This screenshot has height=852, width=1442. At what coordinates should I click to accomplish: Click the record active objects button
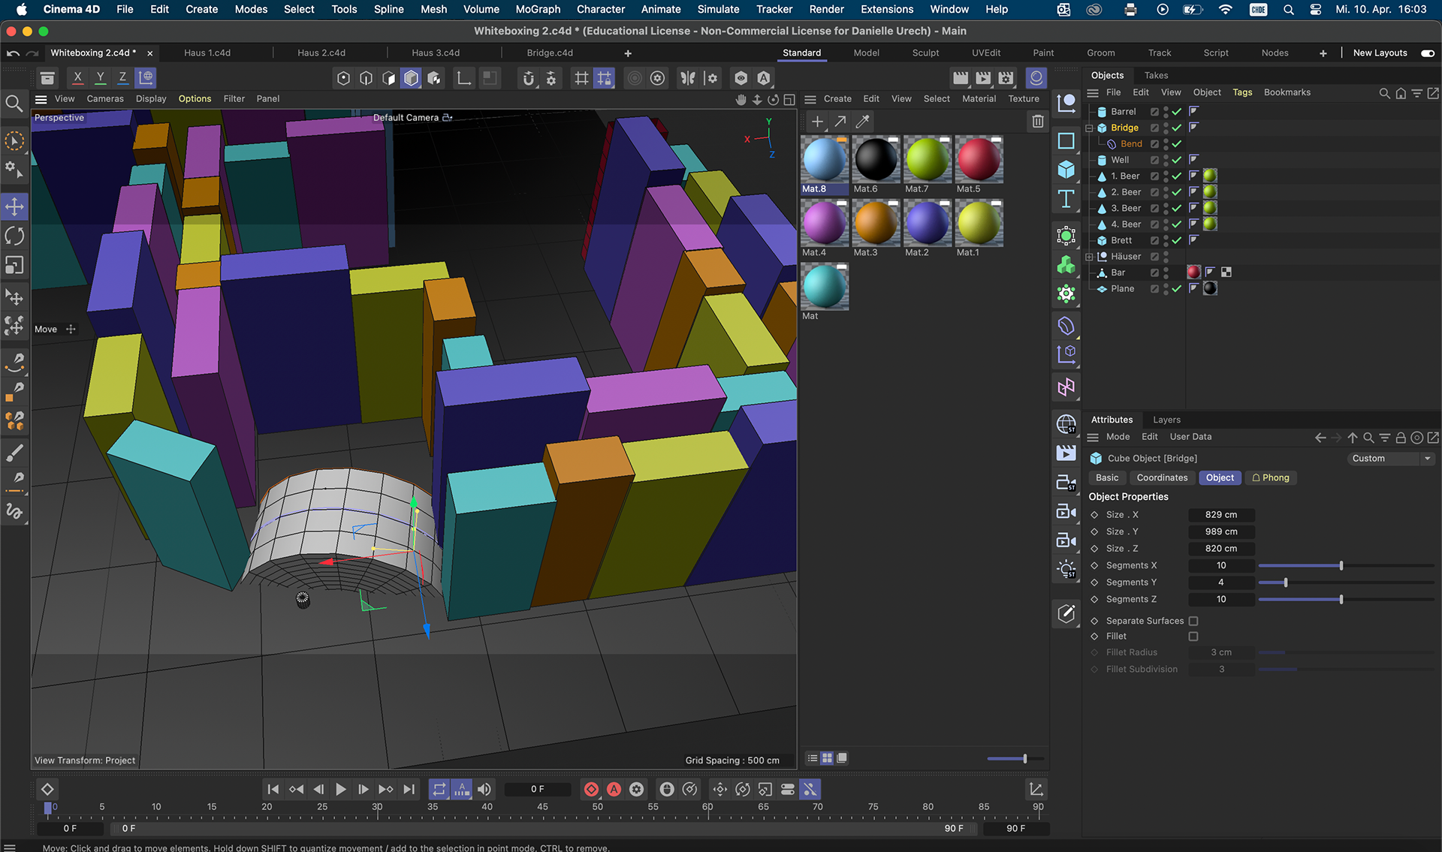pos(591,789)
